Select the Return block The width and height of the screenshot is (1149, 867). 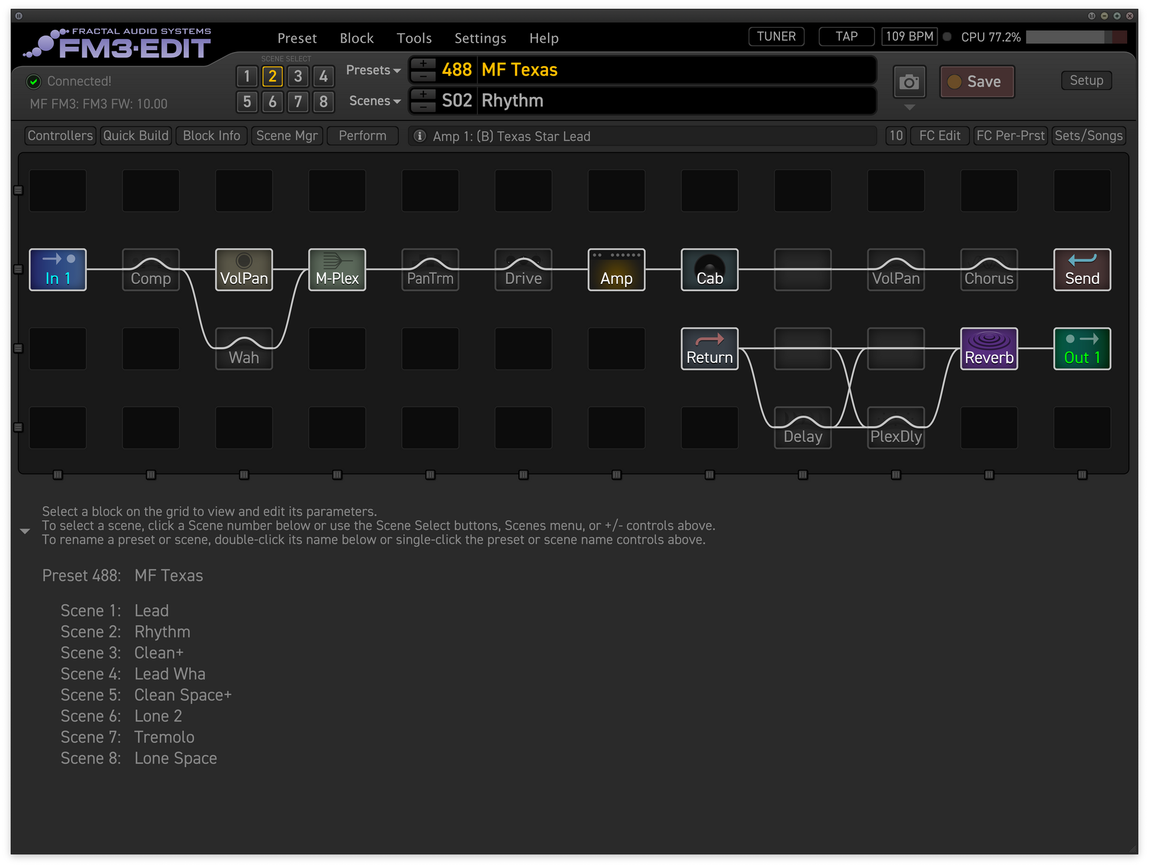click(709, 349)
